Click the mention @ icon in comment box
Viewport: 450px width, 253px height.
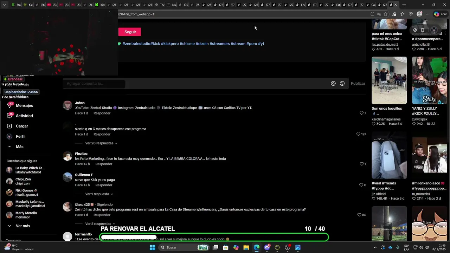point(333,84)
